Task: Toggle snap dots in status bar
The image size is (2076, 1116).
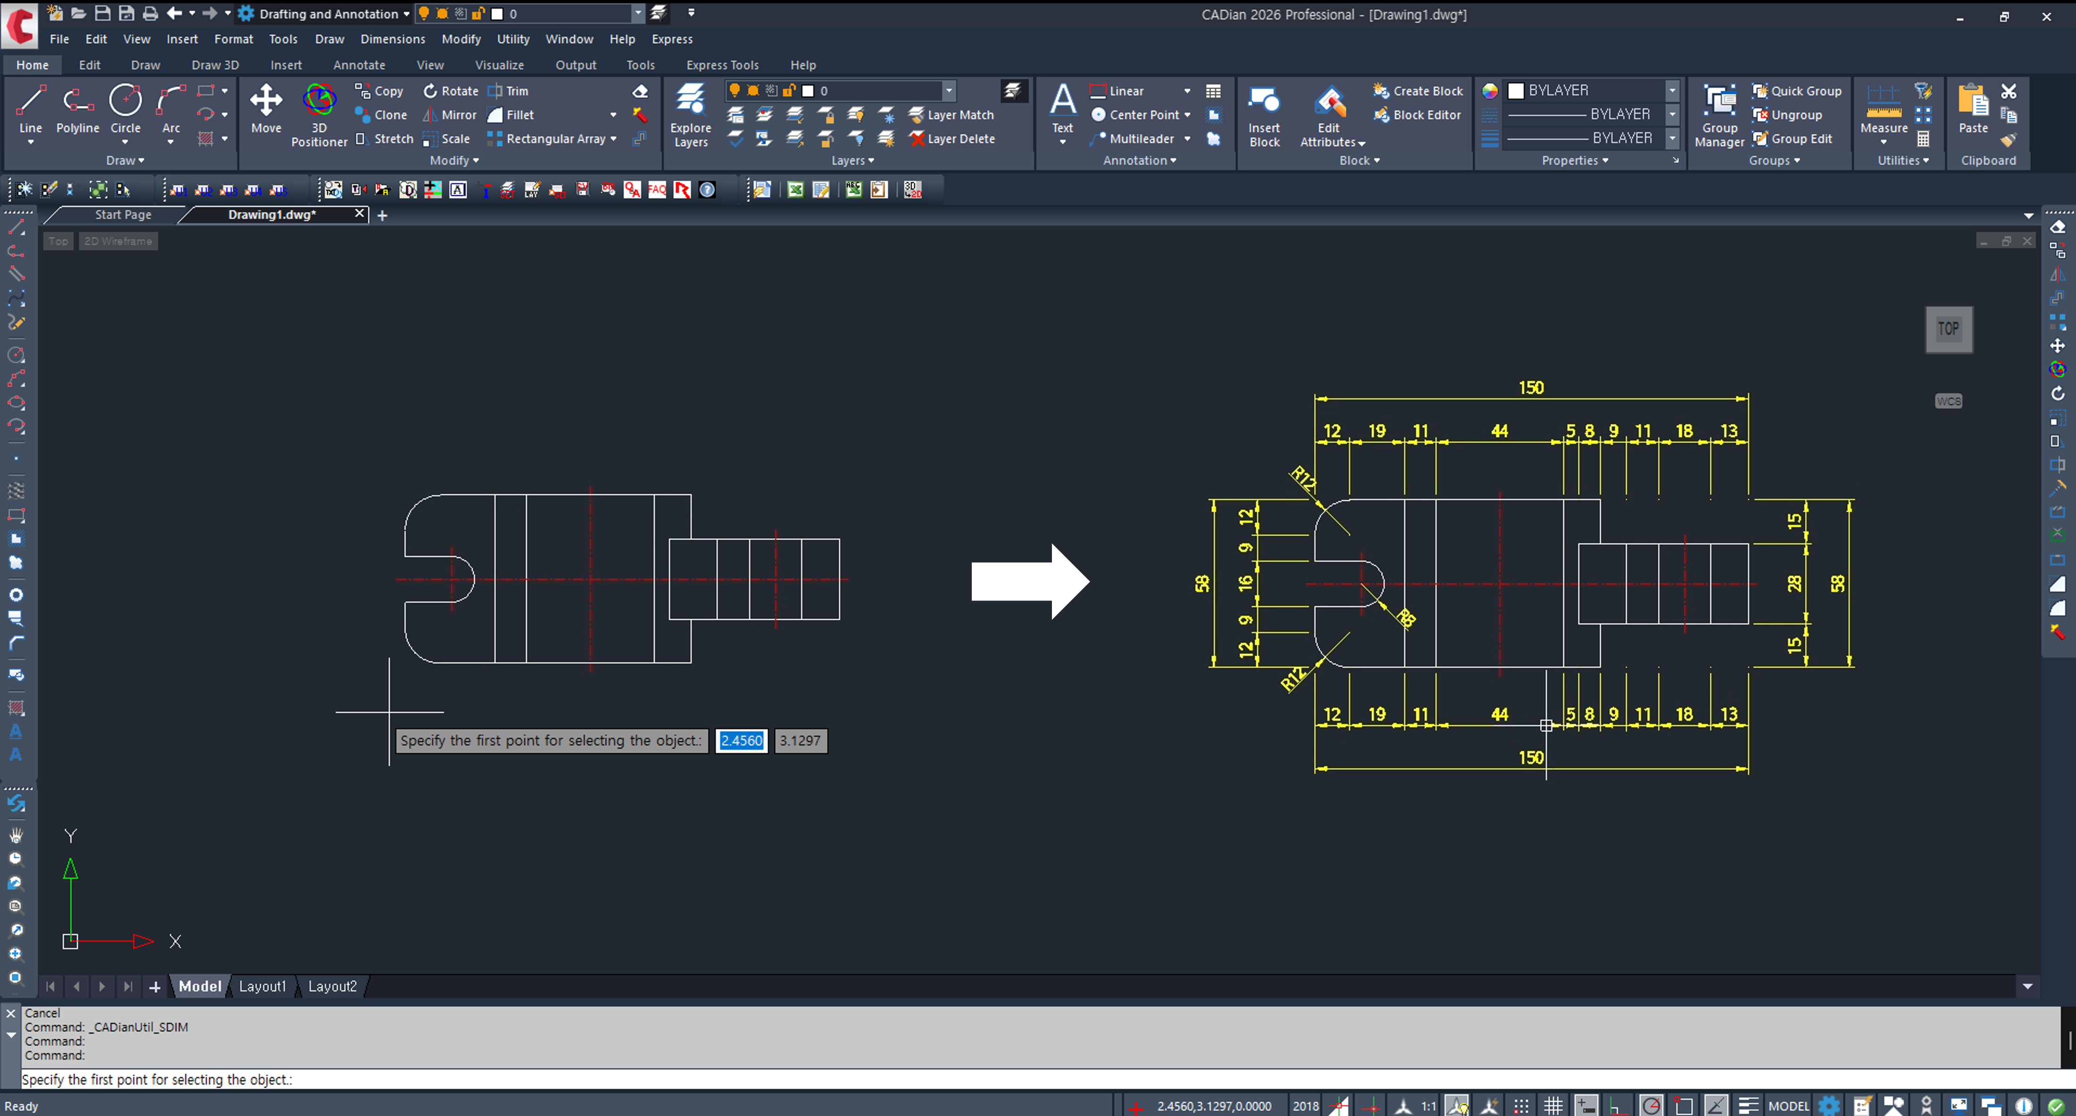Action: click(x=1521, y=1106)
